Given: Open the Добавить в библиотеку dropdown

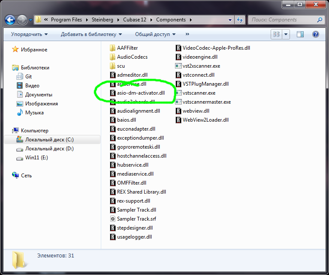Looking at the screenshot, I should [x=91, y=34].
